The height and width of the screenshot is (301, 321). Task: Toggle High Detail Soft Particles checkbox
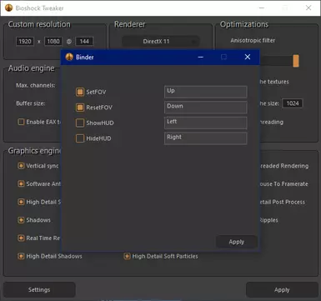click(127, 256)
